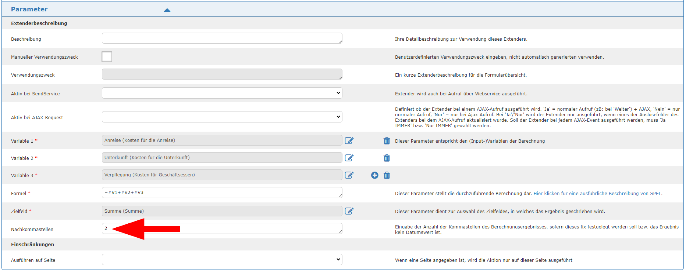Add another variable with plus icon
The image size is (686, 271).
click(374, 175)
